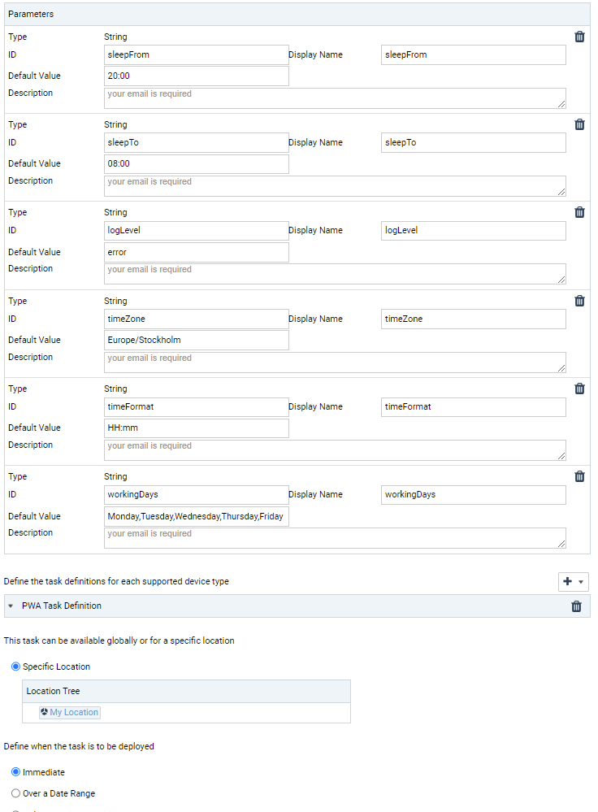Click the location icon beside My Location
Image resolution: width=598 pixels, height=812 pixels.
click(43, 712)
